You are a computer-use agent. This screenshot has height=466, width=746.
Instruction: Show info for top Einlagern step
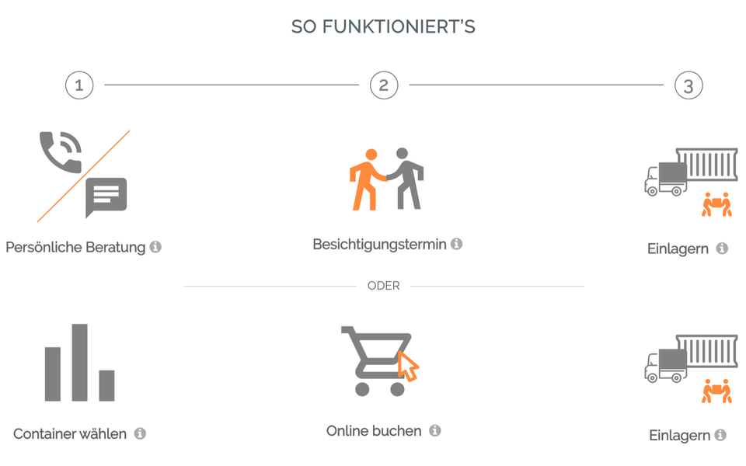click(x=722, y=249)
